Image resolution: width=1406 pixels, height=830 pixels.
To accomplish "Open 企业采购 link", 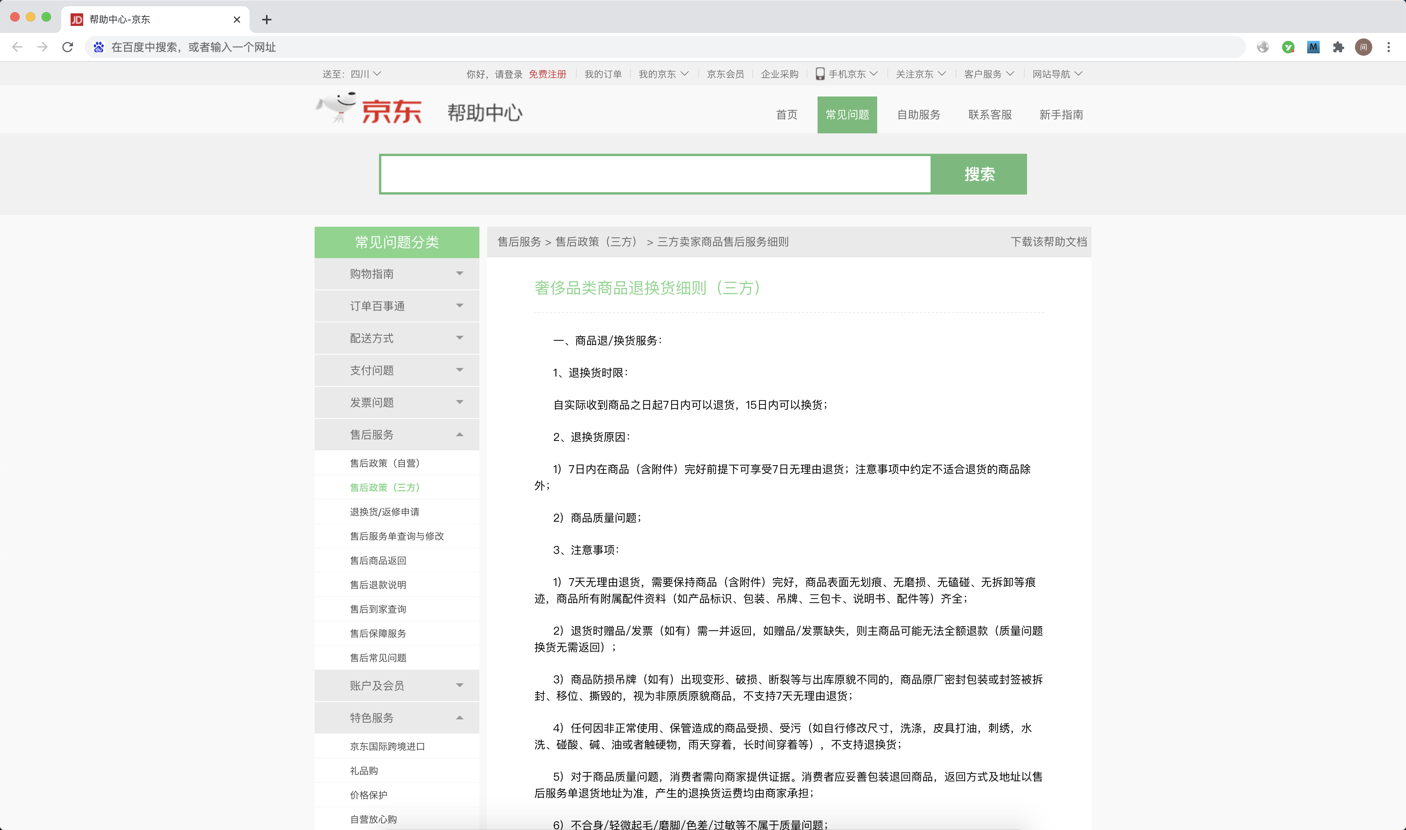I will (x=779, y=74).
